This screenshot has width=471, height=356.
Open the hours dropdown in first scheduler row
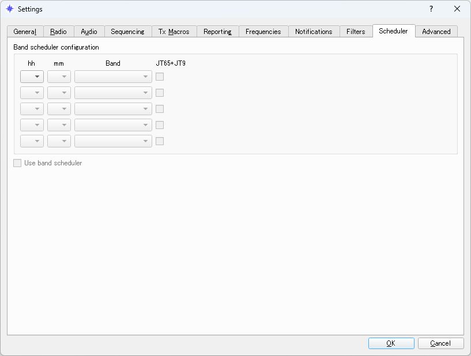pos(32,76)
